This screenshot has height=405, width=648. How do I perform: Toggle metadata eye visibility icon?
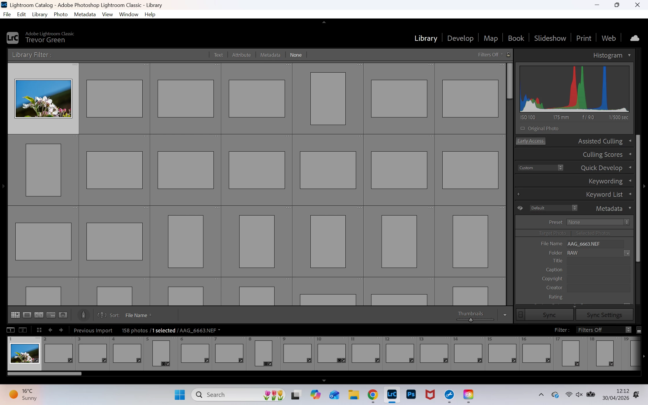[x=520, y=208]
